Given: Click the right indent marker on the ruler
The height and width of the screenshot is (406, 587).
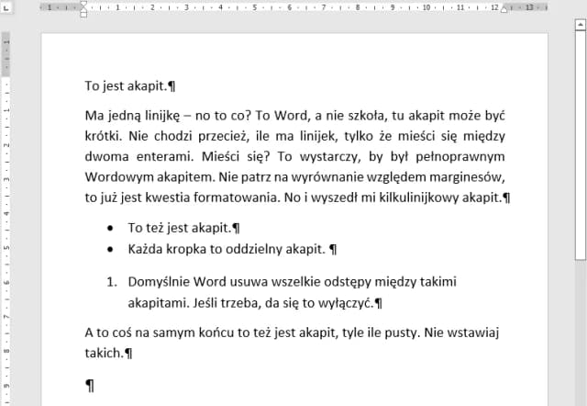Looking at the screenshot, I should tap(502, 10).
